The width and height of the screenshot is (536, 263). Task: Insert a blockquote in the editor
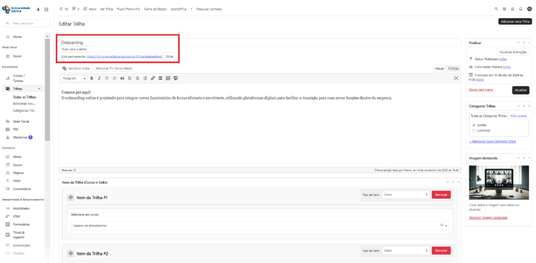[122, 78]
